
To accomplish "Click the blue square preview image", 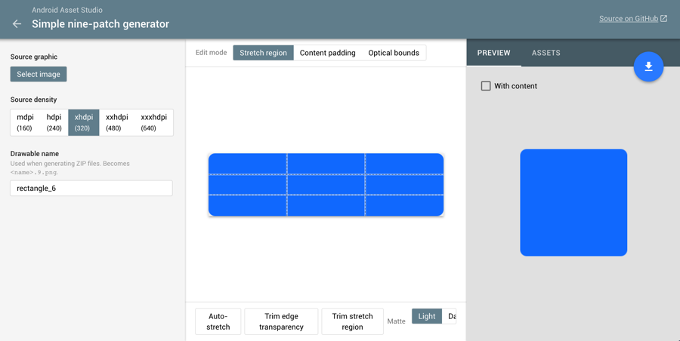I will (573, 202).
